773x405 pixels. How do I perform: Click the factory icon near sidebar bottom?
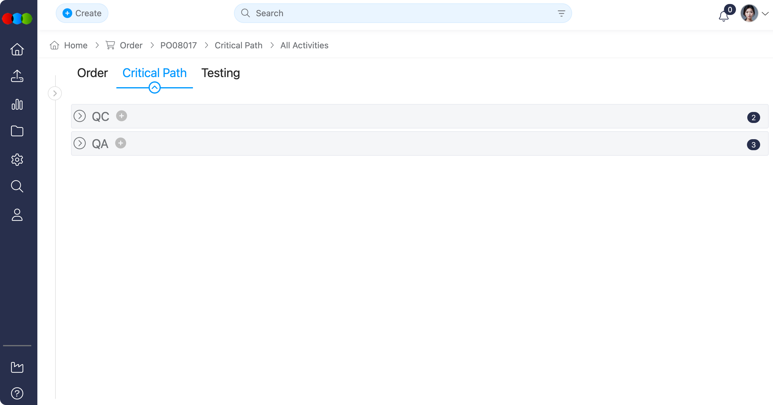coord(17,367)
